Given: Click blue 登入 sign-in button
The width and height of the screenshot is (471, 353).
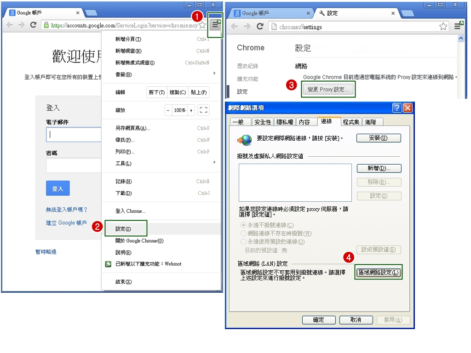Looking at the screenshot, I should pyautogui.click(x=57, y=188).
